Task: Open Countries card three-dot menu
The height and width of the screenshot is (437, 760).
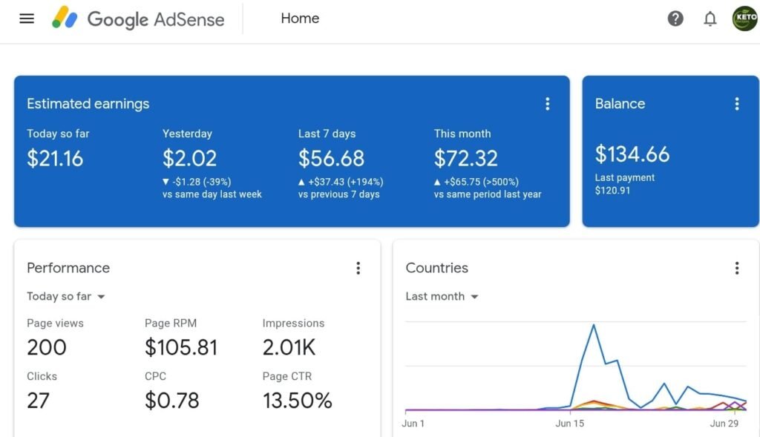Action: pos(737,268)
